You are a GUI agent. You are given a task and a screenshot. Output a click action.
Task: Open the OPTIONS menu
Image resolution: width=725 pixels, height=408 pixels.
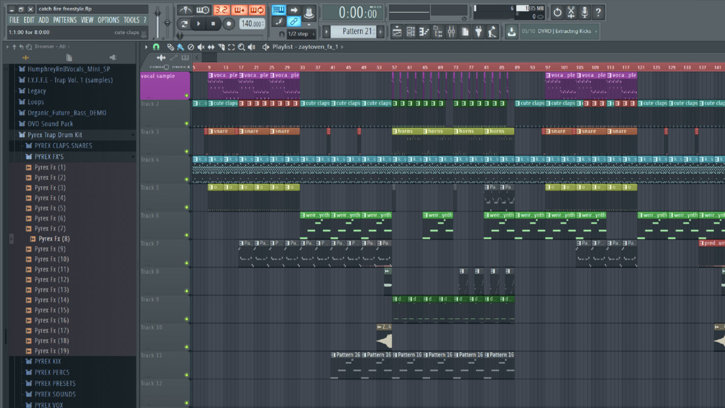pyautogui.click(x=109, y=20)
